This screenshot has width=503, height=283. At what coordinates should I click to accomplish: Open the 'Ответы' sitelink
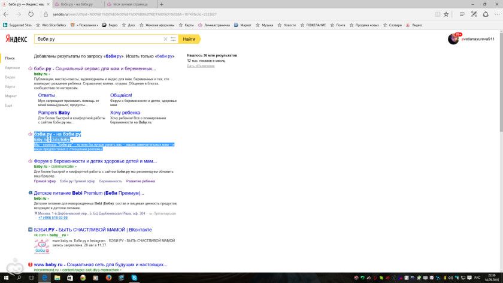[46, 95]
